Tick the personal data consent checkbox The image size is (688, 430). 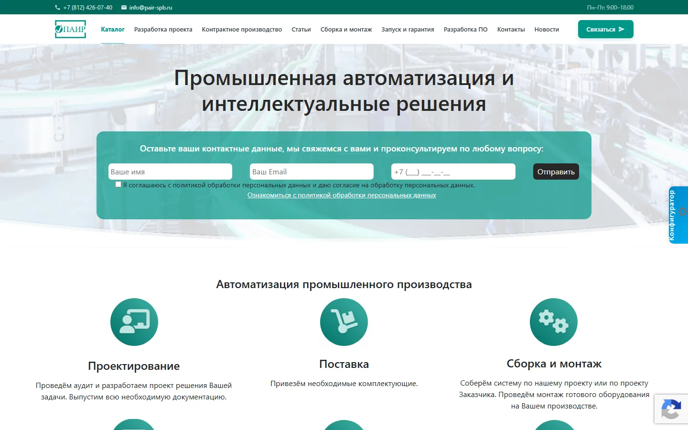[x=118, y=184]
